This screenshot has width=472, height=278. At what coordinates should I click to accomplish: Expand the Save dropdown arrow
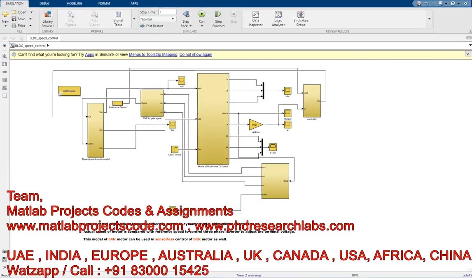click(x=30, y=19)
